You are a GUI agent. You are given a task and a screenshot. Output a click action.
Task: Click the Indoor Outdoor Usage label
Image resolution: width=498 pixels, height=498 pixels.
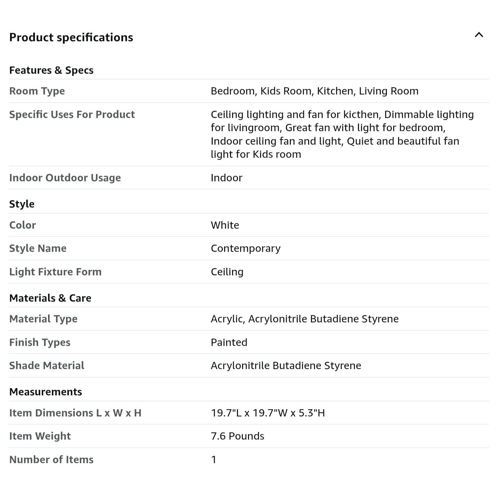click(x=65, y=178)
